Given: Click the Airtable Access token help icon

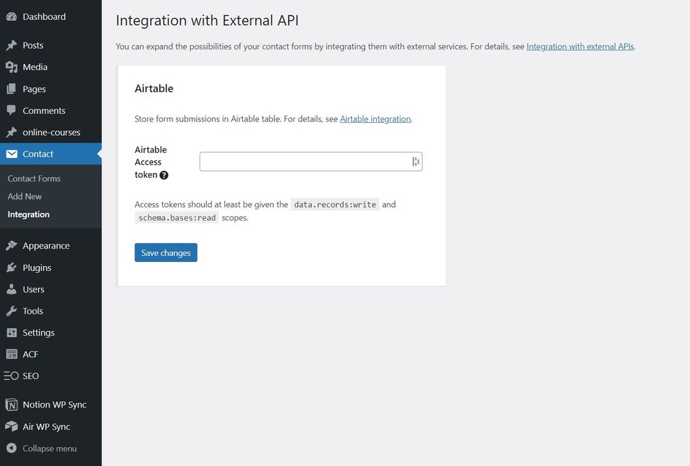Looking at the screenshot, I should pos(165,174).
